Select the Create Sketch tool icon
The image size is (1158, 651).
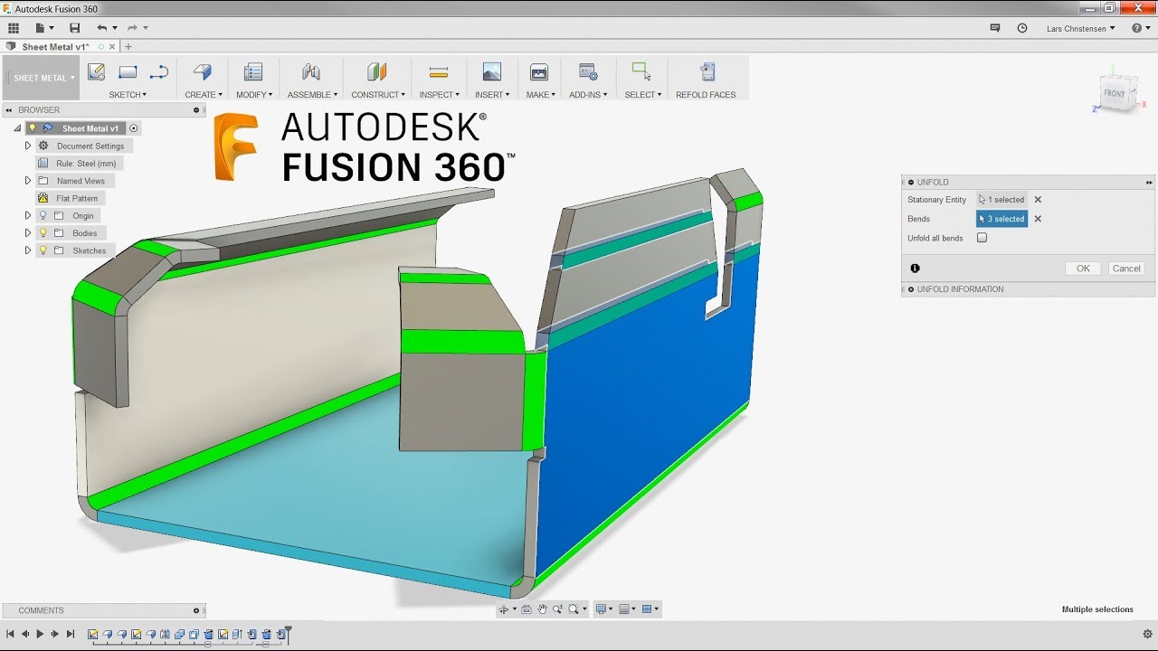96,72
